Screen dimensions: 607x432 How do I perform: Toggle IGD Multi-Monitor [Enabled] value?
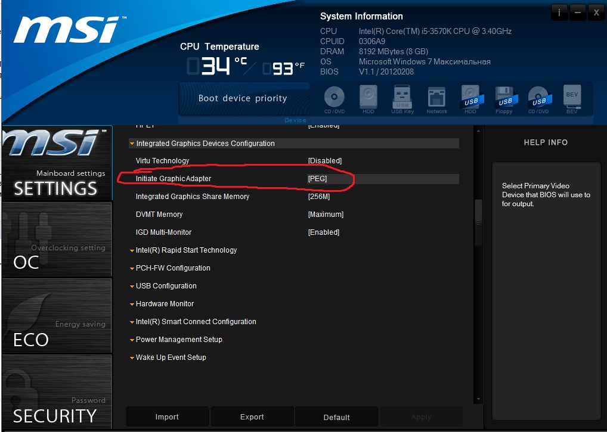324,232
